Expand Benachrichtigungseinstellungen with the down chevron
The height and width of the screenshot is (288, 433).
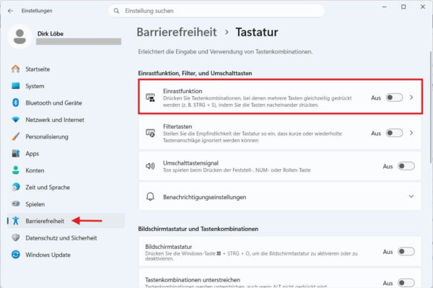(411, 196)
